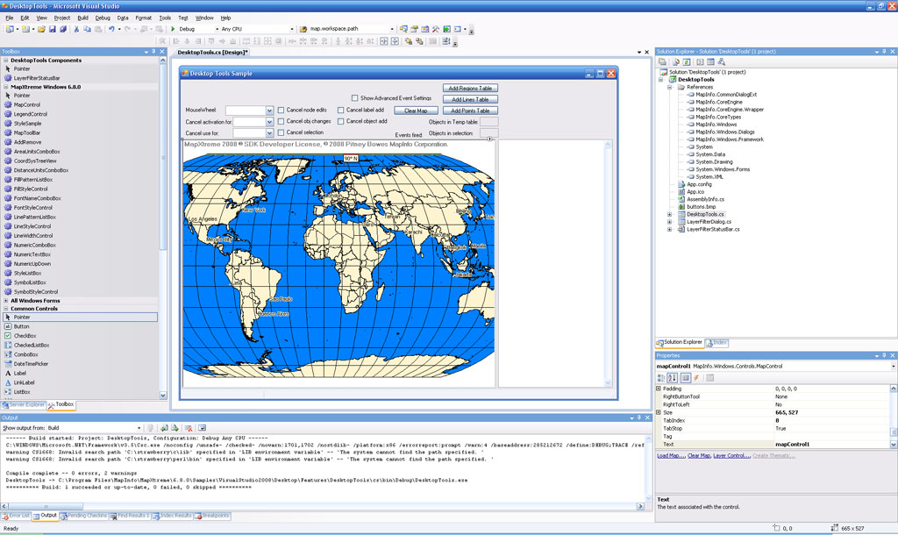Select SymbolStyleControl in the Toolbox
This screenshot has width=898, height=535.
(x=35, y=291)
